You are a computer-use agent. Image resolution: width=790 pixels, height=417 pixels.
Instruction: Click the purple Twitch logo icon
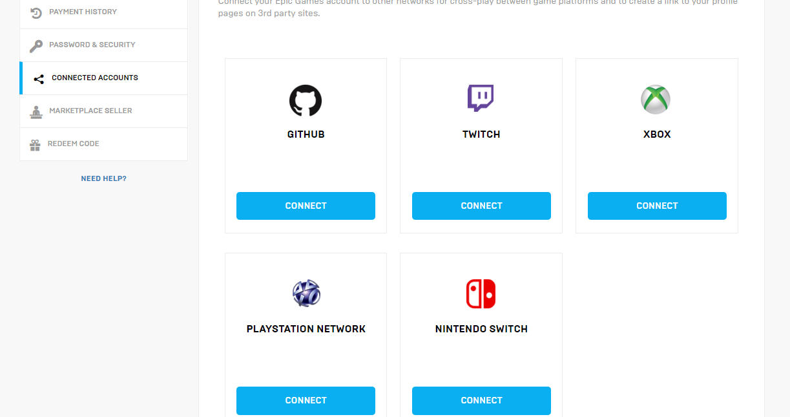point(481,98)
